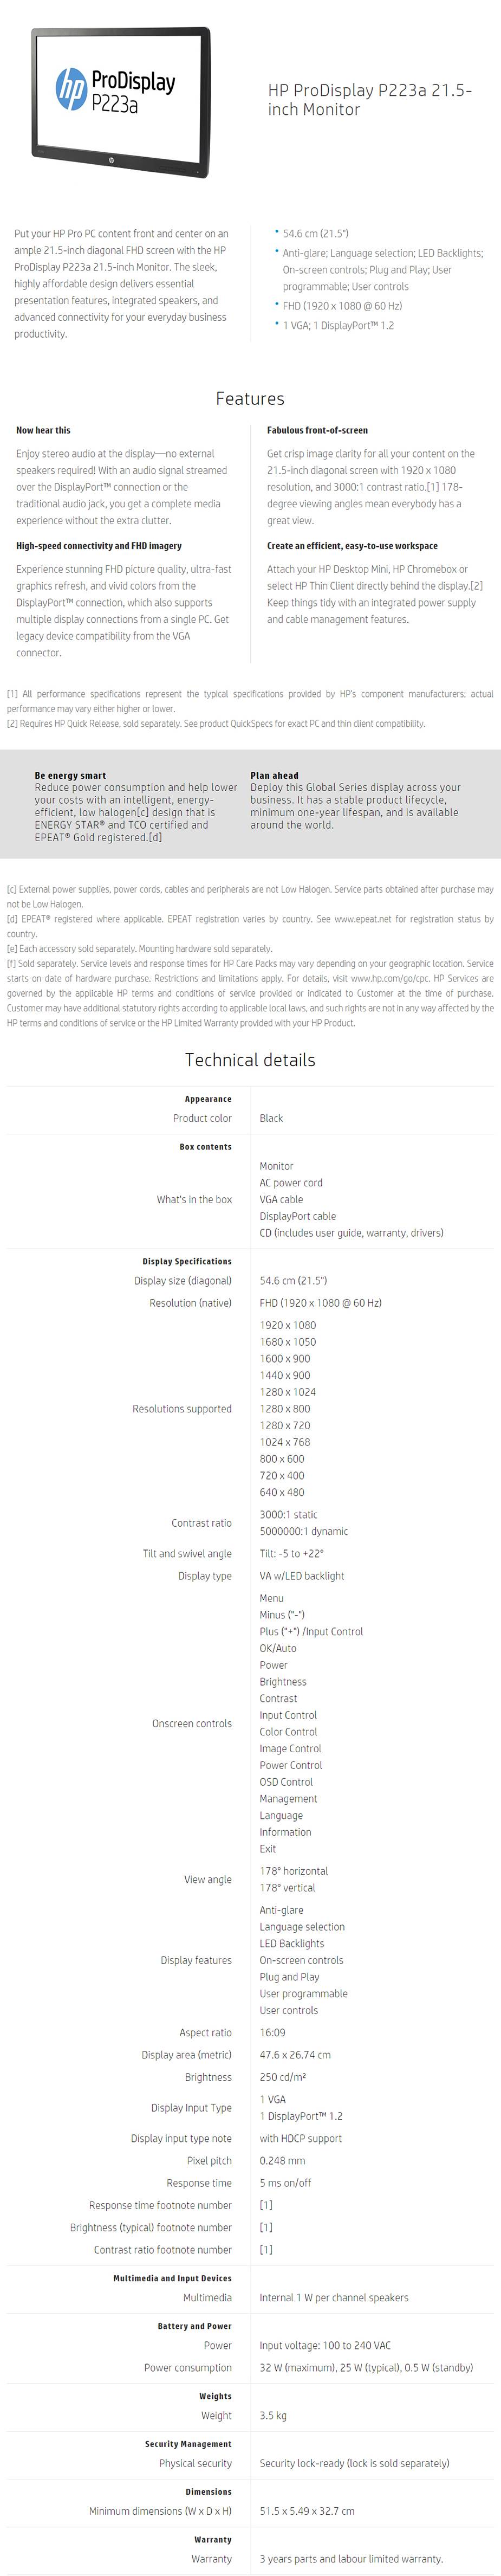Click the Plan ahead heading
The height and width of the screenshot is (2576, 501).
click(x=274, y=775)
